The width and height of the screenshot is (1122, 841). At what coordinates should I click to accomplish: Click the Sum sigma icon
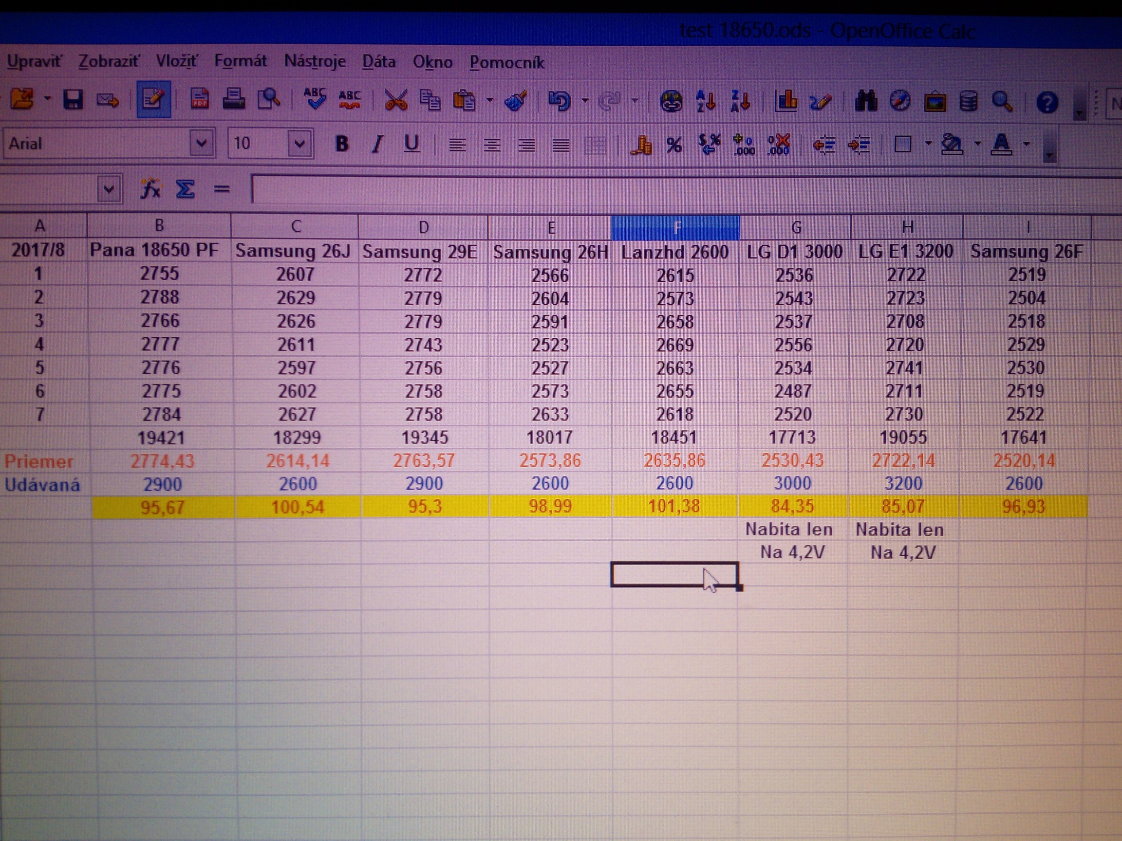point(185,190)
